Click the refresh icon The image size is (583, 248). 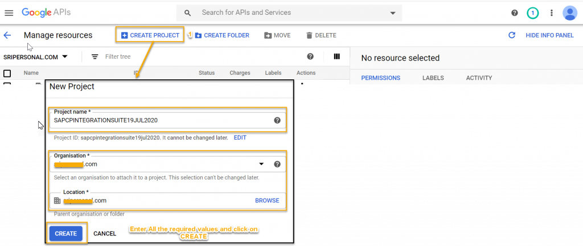(x=512, y=35)
